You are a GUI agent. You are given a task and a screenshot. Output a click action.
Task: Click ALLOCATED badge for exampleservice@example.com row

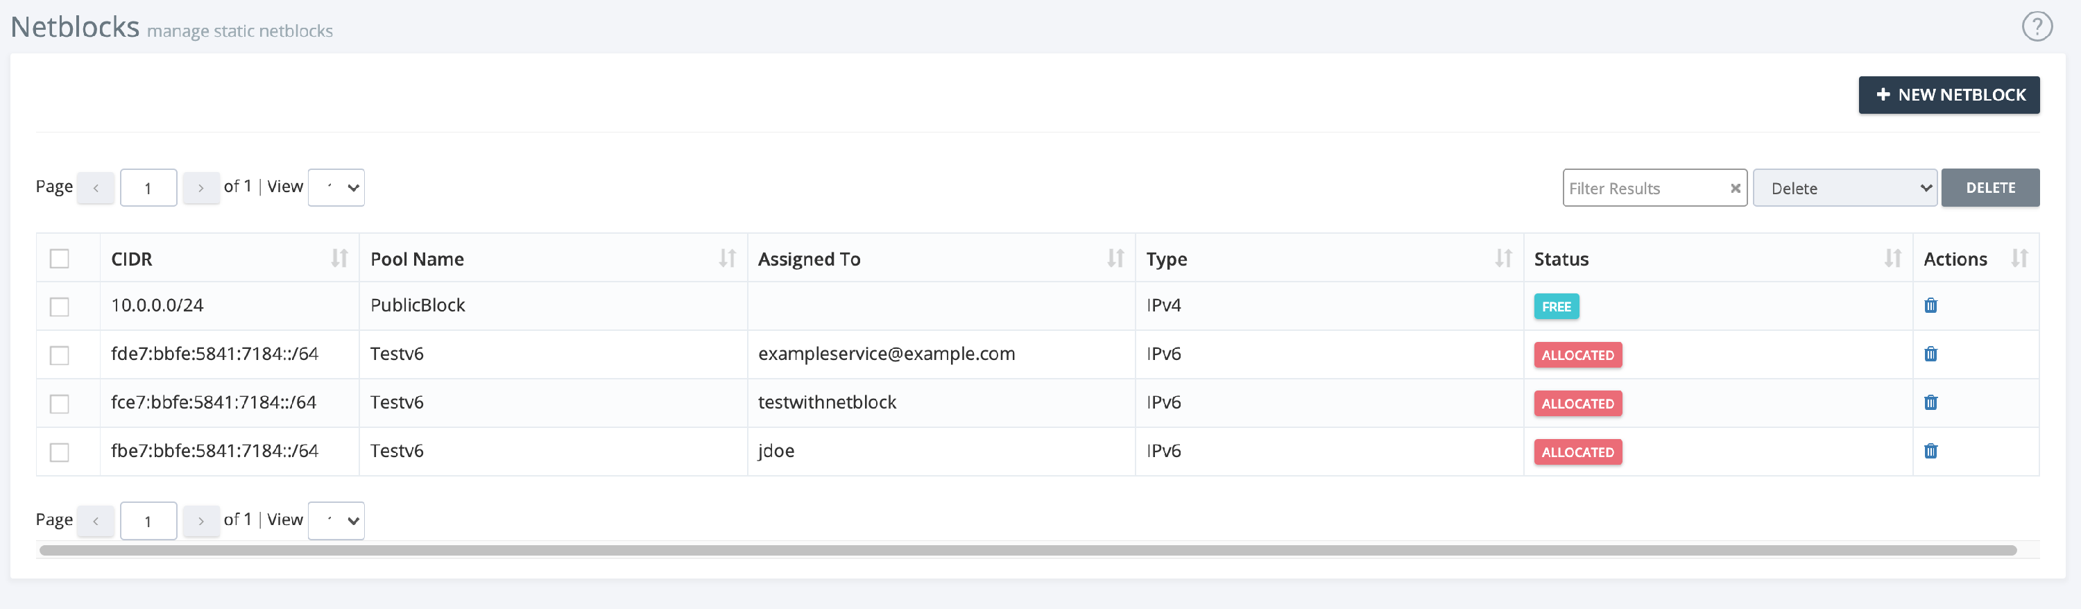click(1577, 354)
